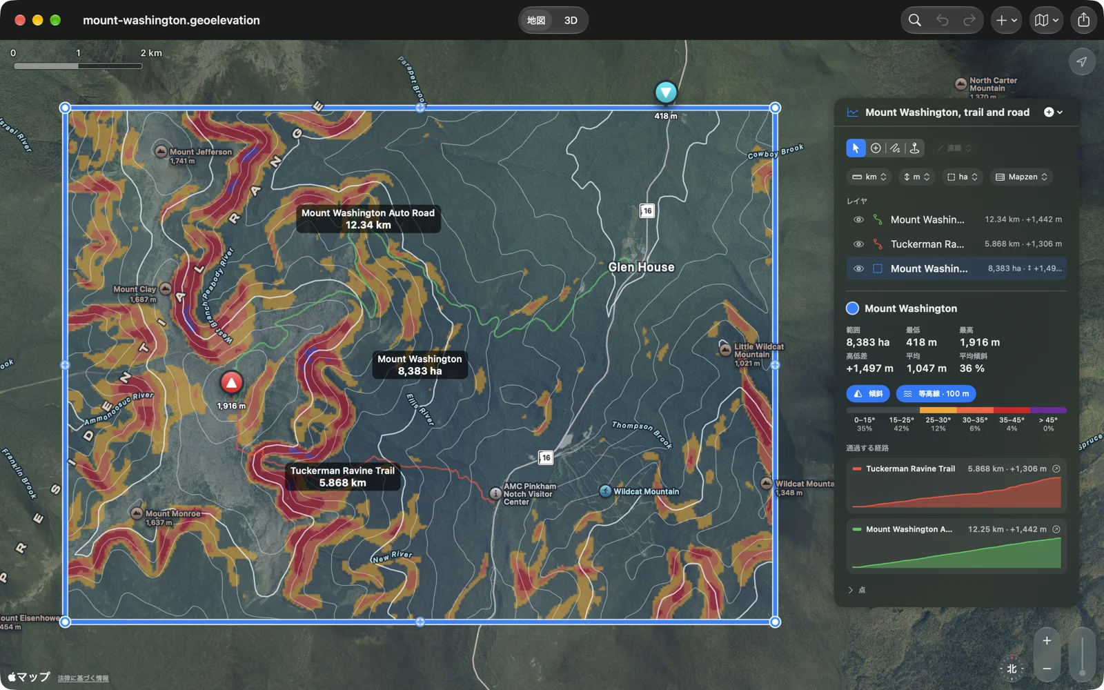Select the 12.34 km Mount Washin... route row
The image size is (1104, 690).
click(956, 219)
